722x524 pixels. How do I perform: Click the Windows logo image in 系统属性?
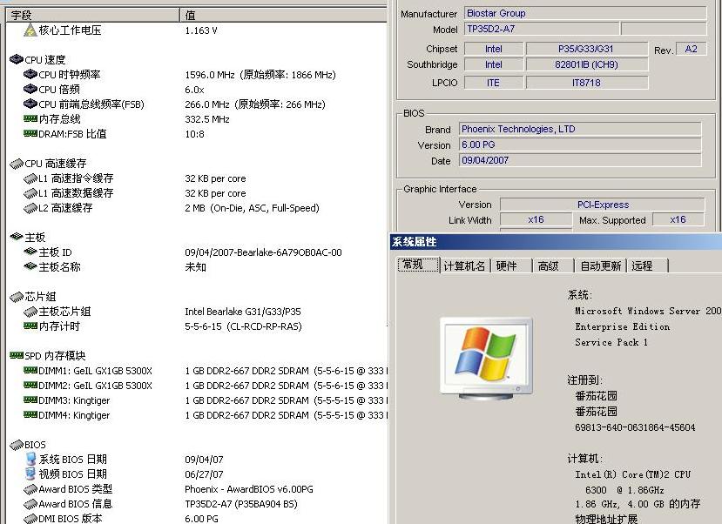(x=486, y=359)
